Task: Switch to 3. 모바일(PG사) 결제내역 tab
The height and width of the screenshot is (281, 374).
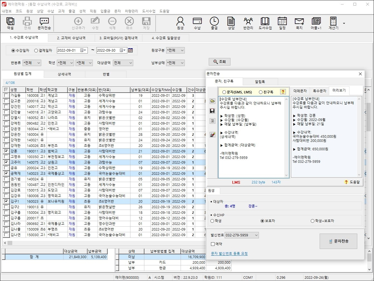Action: [118, 38]
